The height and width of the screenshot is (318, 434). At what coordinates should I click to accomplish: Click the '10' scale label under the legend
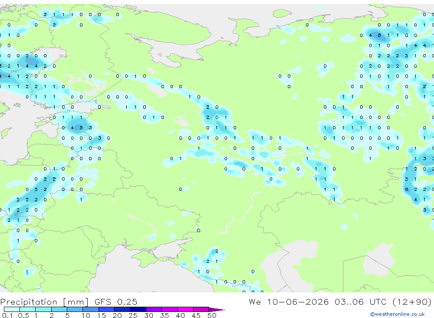(x=85, y=315)
